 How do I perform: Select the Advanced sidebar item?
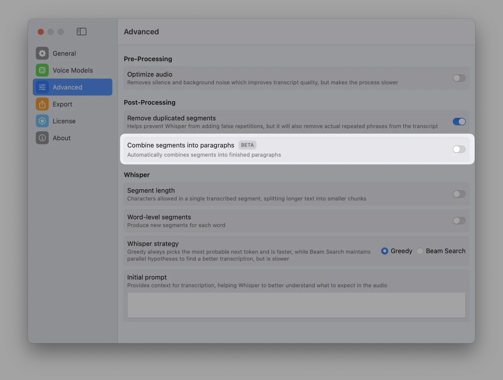coord(72,87)
